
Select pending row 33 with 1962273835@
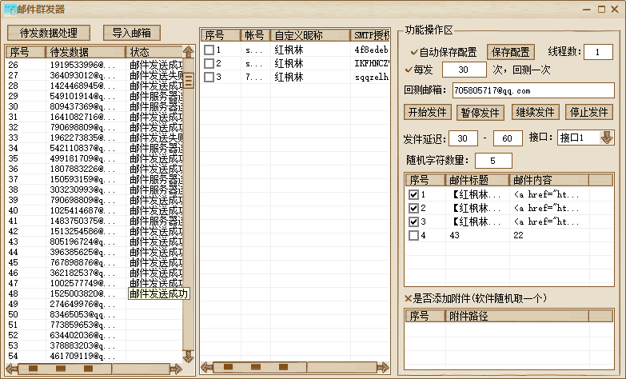point(94,138)
